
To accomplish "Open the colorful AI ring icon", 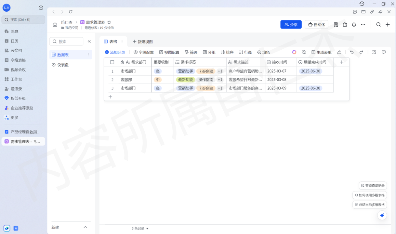I will pyautogui.click(x=294, y=52).
